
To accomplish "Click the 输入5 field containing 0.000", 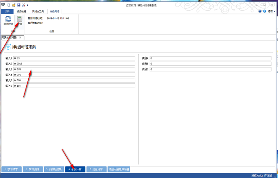I will [x=74, y=80].
